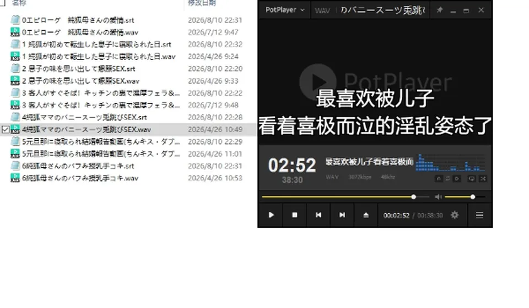
Task: Click the date 2026/4/26 9:33 cell
Action: point(213,81)
